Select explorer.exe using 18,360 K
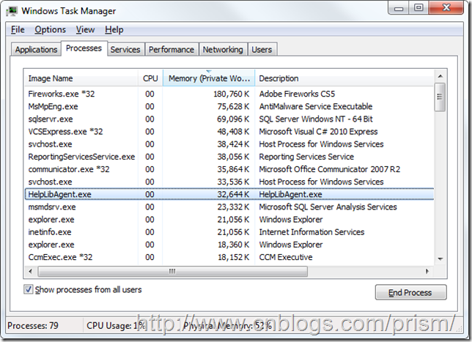The image size is (472, 342). (229, 245)
